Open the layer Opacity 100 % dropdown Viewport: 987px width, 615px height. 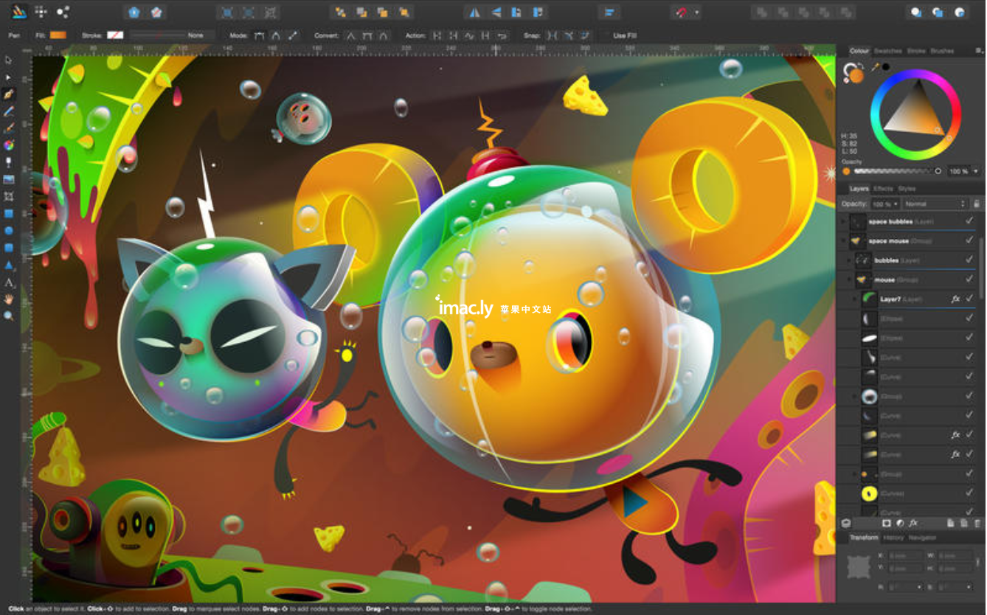(885, 204)
